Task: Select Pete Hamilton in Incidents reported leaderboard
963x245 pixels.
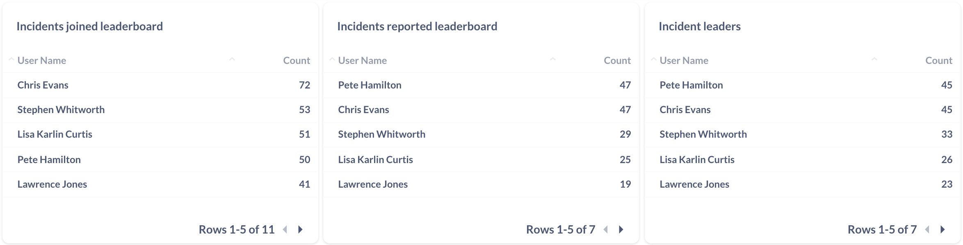Action: pos(481,85)
